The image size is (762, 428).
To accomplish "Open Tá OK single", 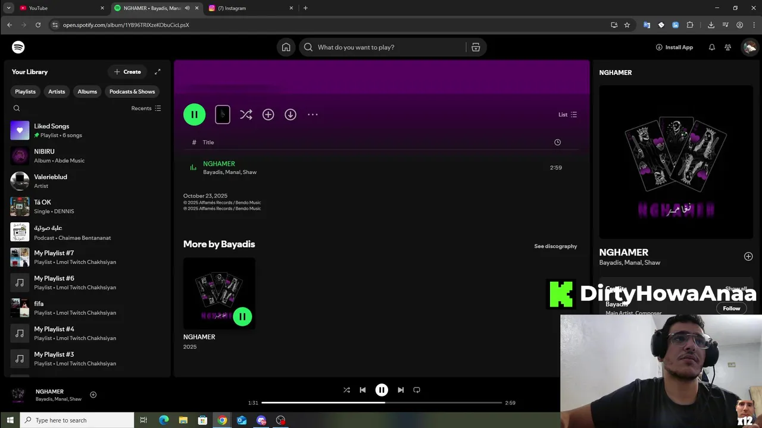I will 86,206.
